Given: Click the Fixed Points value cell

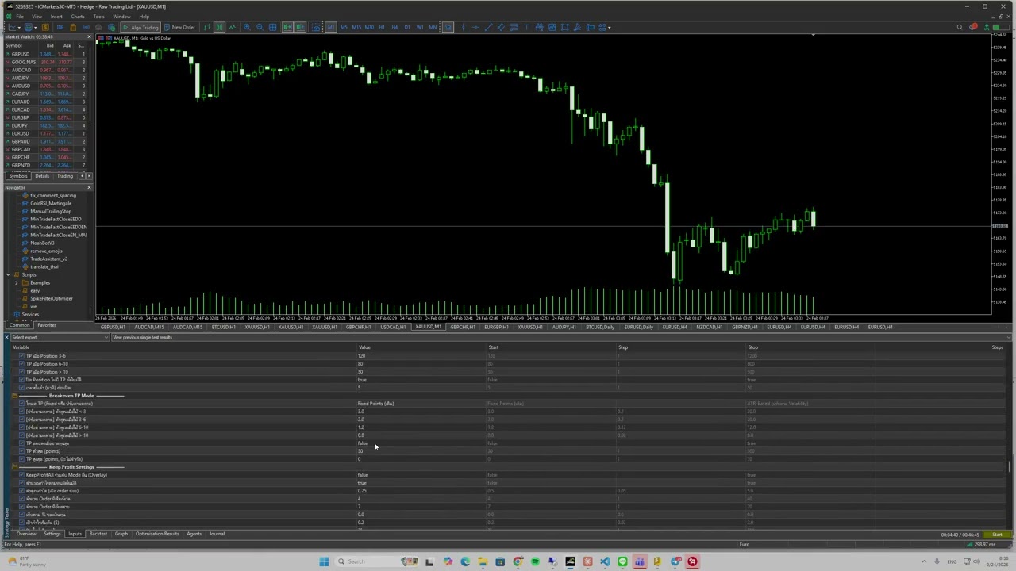Looking at the screenshot, I should (421, 404).
